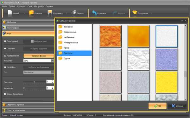This screenshot has width=190, height=118.
Task: Choose the purple-blue plaster texture
Action: tap(167, 59)
